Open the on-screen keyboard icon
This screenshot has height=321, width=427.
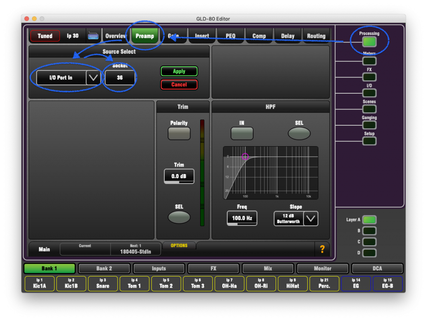click(93, 36)
